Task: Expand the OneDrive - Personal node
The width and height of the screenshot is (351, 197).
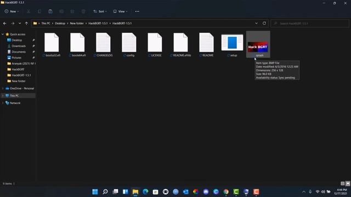Action: pos(3,89)
